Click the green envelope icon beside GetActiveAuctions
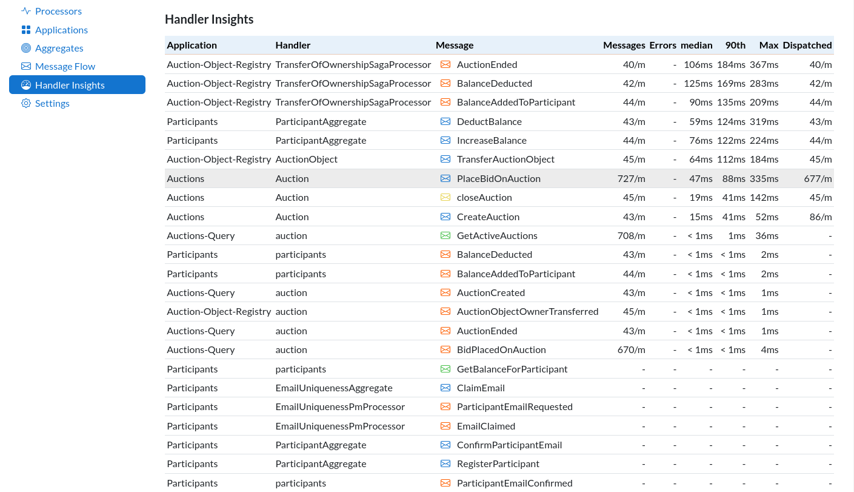854x492 pixels. pos(445,235)
